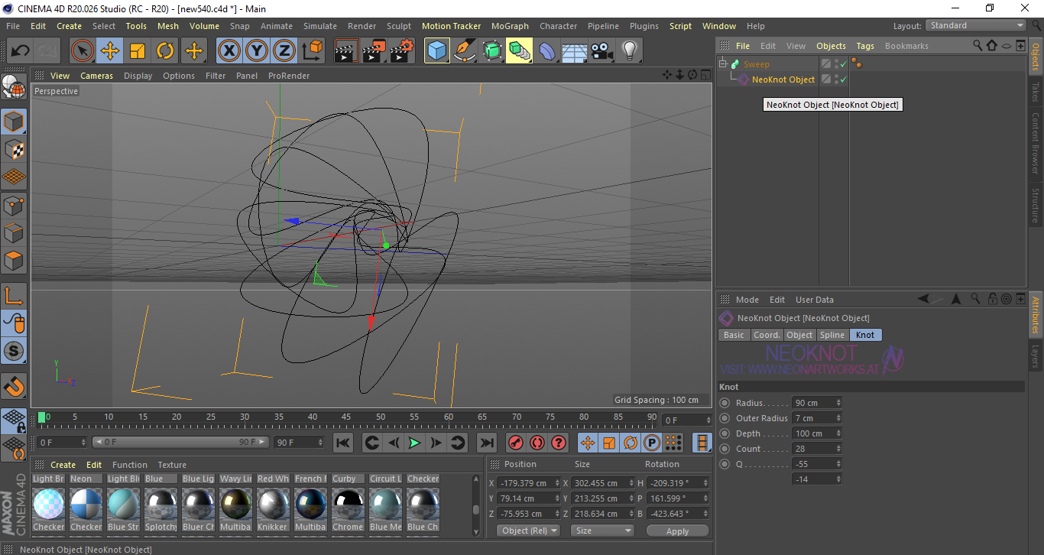Play the animation forwards

414,443
